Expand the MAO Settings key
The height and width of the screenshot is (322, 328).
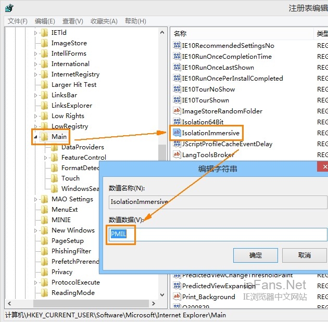pos(36,199)
